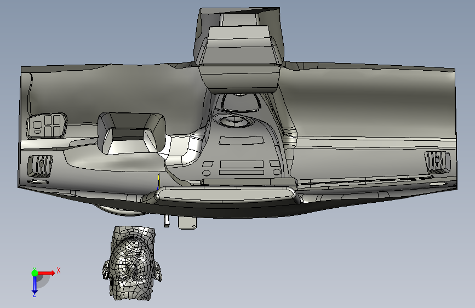This screenshot has height=308, width=475.
Task: Select the instrument cluster hood opening
Action: [131, 133]
